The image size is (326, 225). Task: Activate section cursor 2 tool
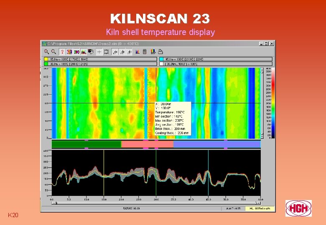coord(122,52)
